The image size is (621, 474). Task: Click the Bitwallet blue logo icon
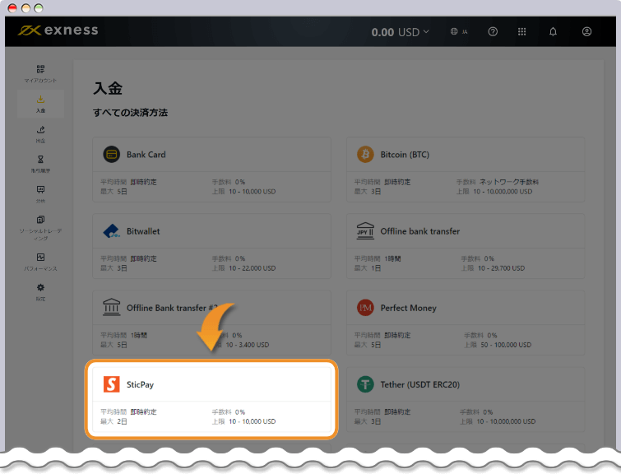112,231
